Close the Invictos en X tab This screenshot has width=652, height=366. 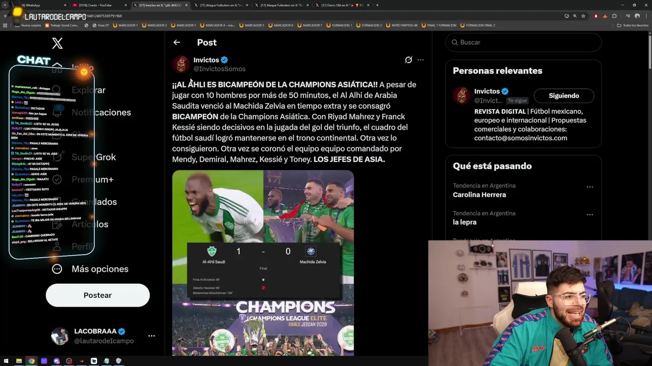(x=186, y=5)
